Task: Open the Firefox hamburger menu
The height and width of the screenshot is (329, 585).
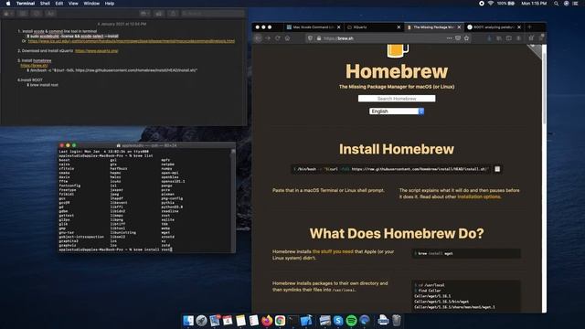Action: click(541, 37)
